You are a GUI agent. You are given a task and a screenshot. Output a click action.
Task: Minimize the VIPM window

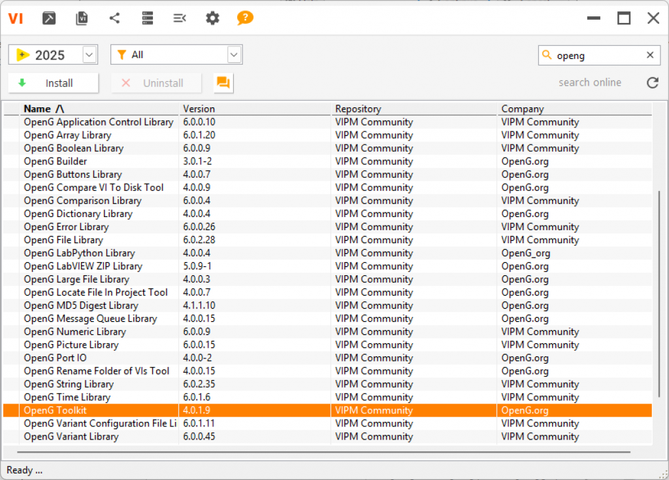point(593,18)
